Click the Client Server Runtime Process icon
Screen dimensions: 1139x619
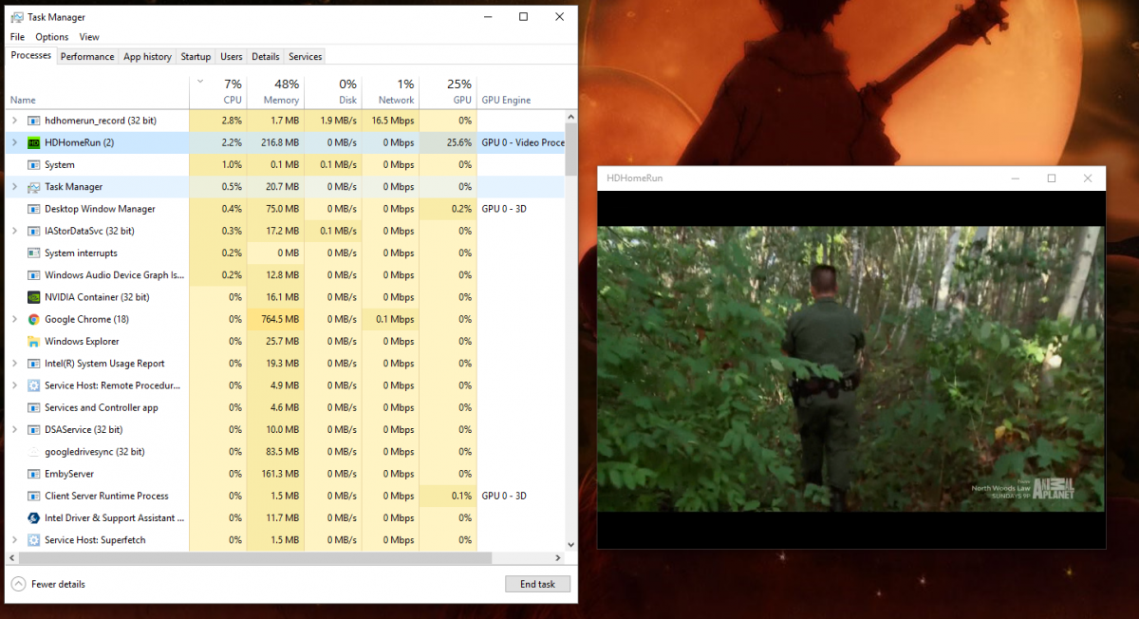pos(34,496)
